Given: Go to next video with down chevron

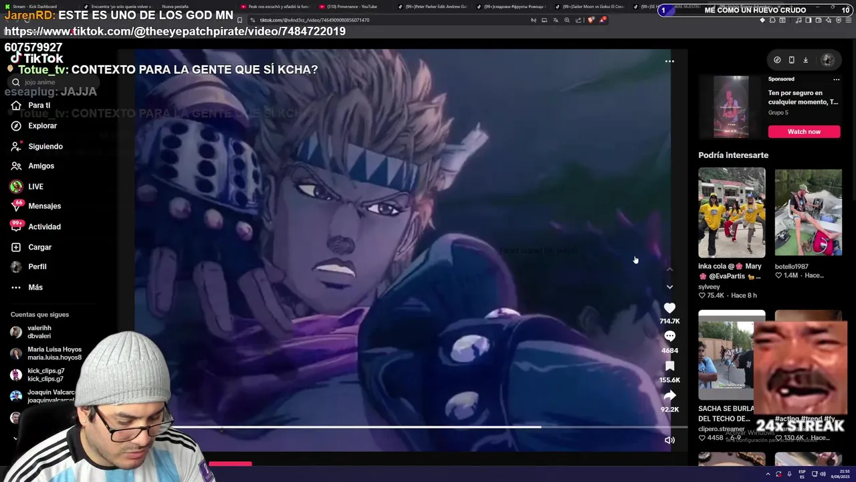Looking at the screenshot, I should pyautogui.click(x=669, y=287).
